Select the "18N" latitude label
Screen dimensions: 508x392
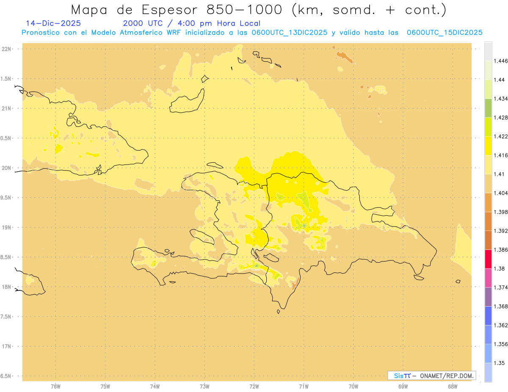[x=6, y=287]
